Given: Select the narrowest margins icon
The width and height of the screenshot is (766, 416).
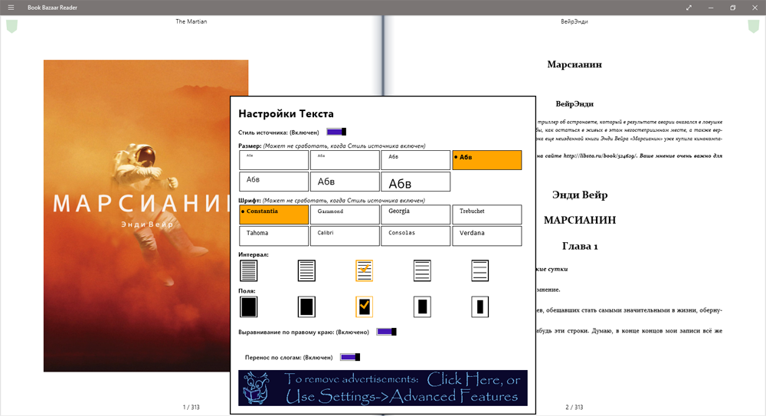Looking at the screenshot, I should click(x=249, y=307).
